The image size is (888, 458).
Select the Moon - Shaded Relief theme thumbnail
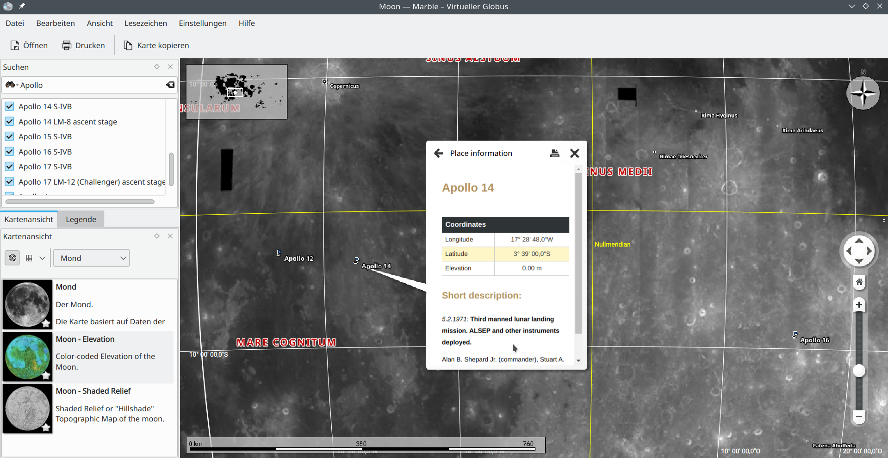coord(27,409)
